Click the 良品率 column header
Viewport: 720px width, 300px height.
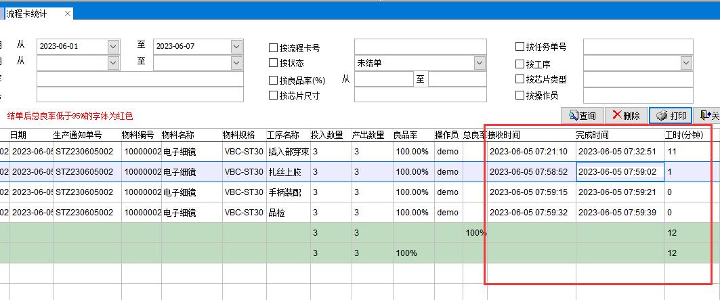click(405, 135)
